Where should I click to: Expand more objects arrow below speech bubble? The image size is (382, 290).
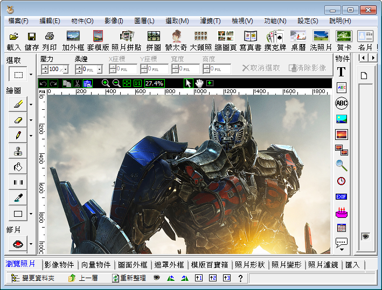pos(342,250)
